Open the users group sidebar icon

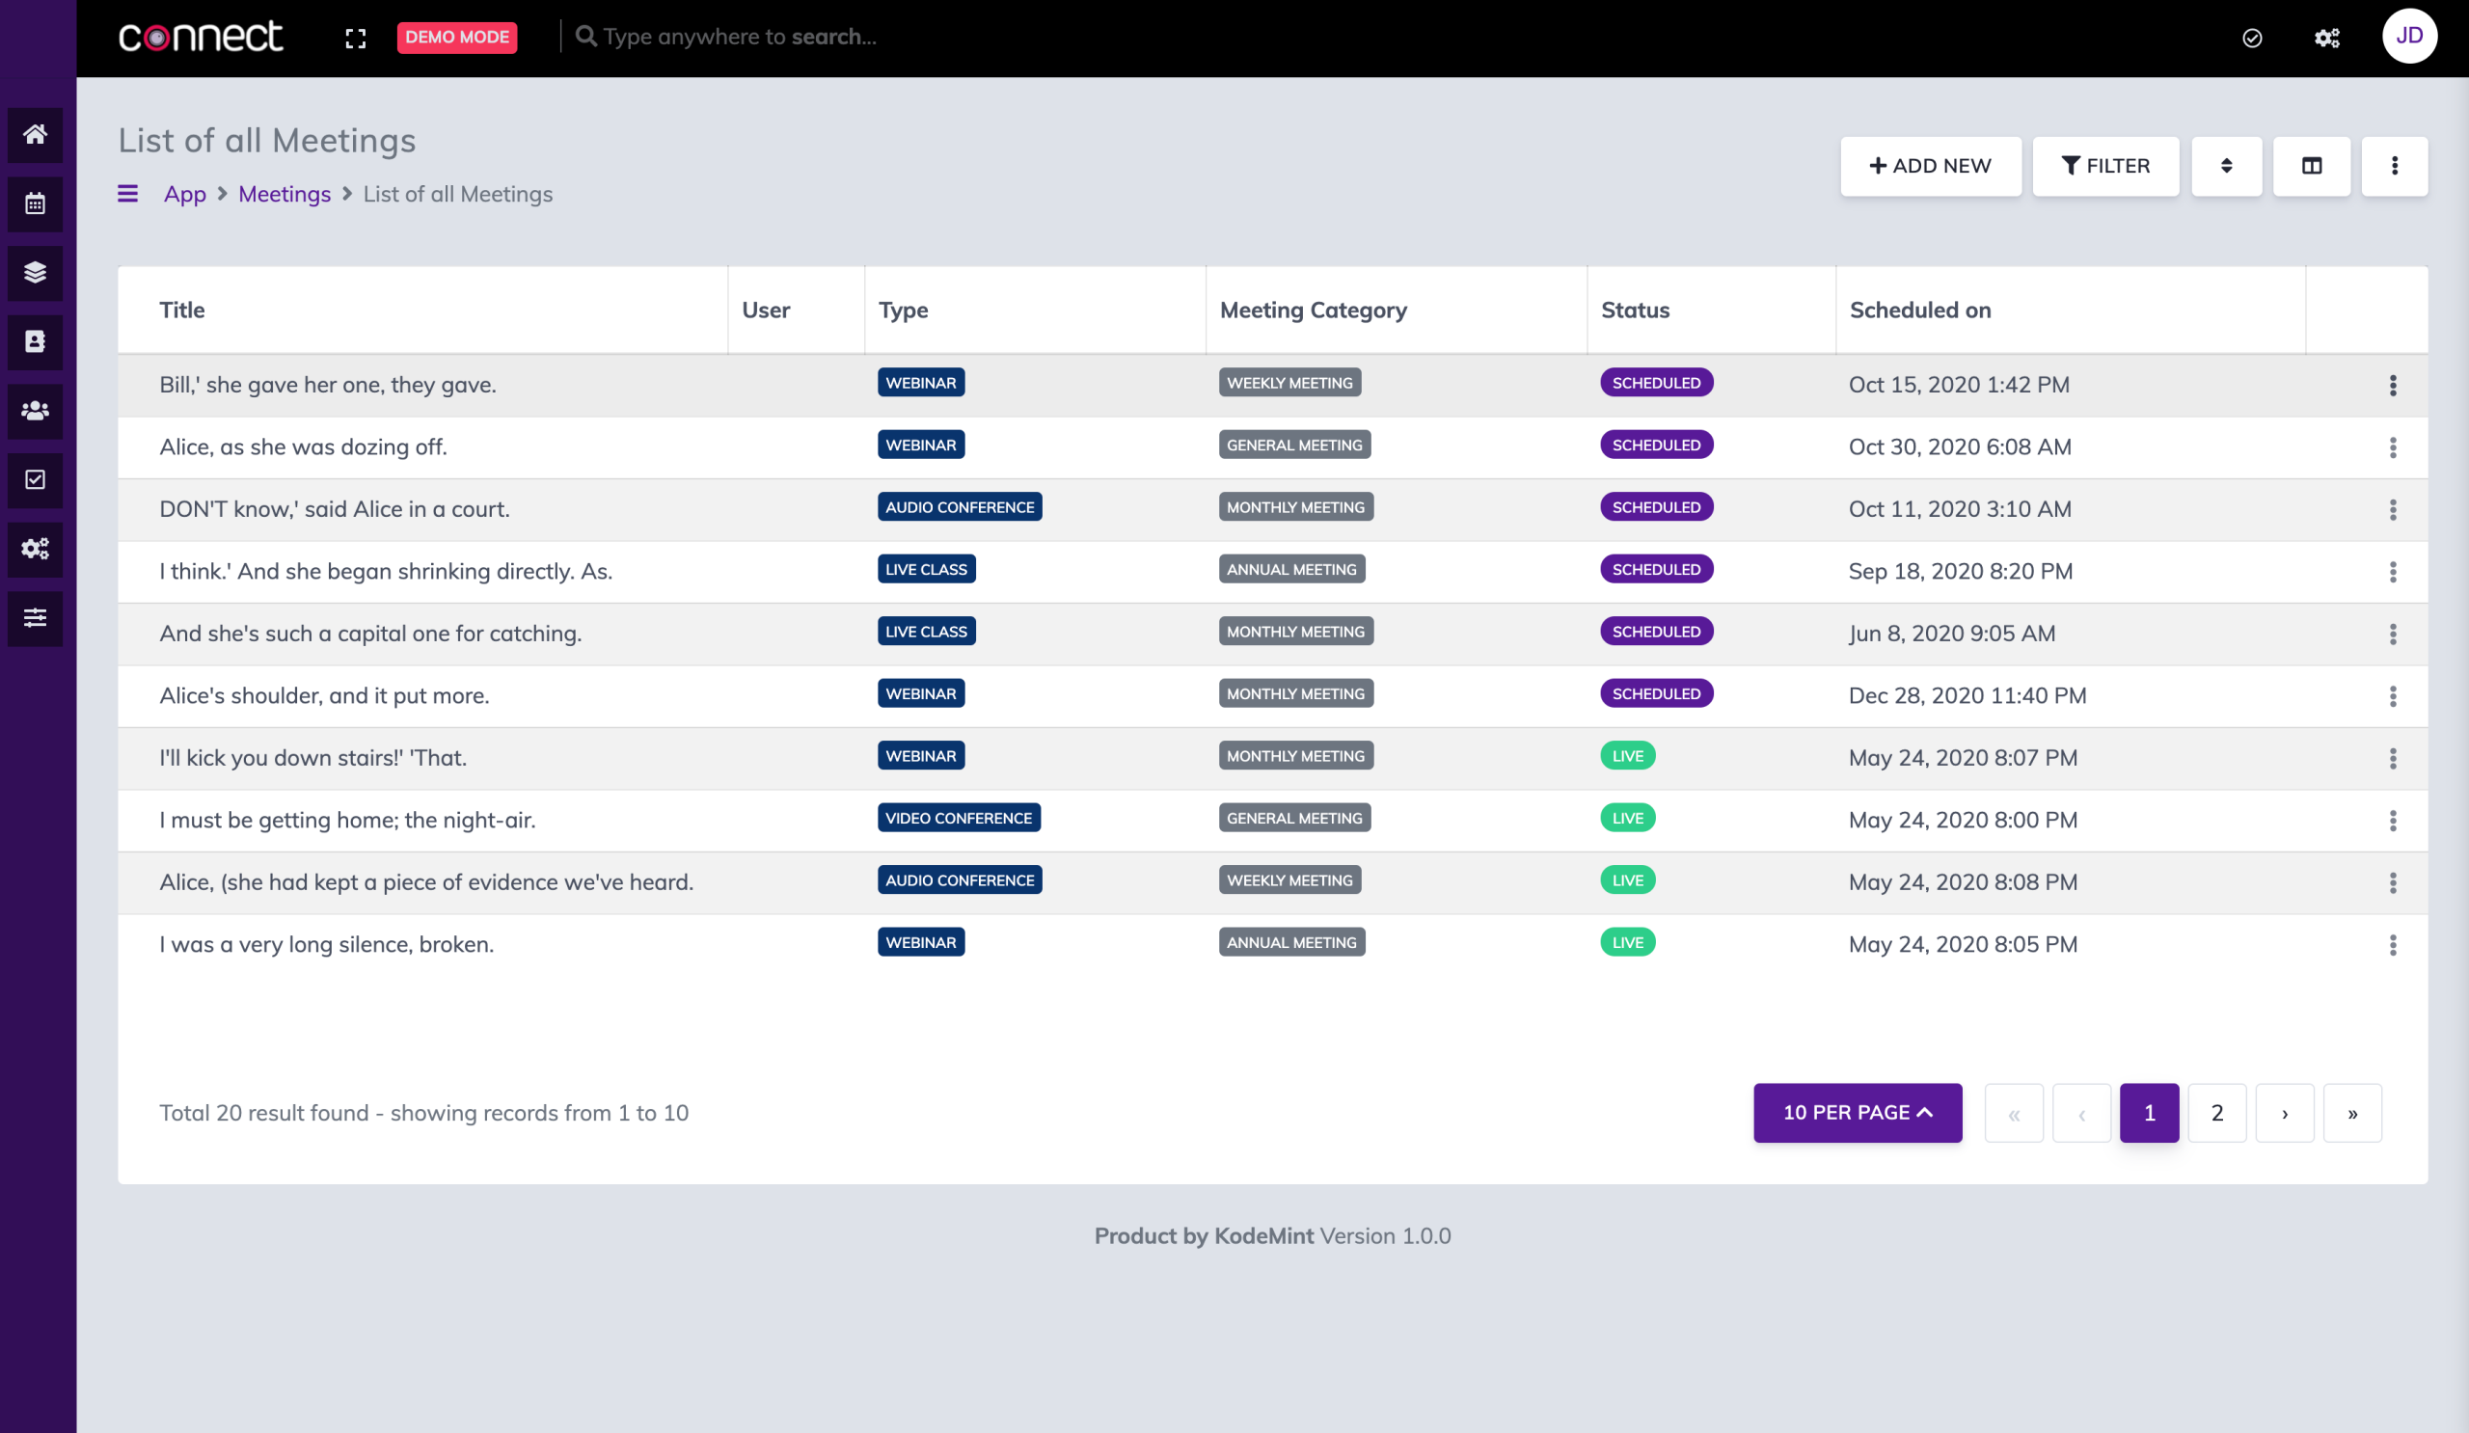tap(36, 411)
